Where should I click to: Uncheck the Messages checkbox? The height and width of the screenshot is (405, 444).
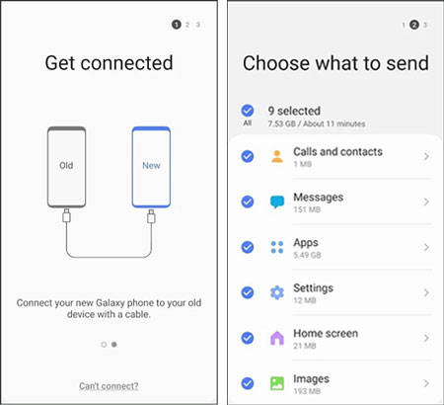pyautogui.click(x=248, y=202)
